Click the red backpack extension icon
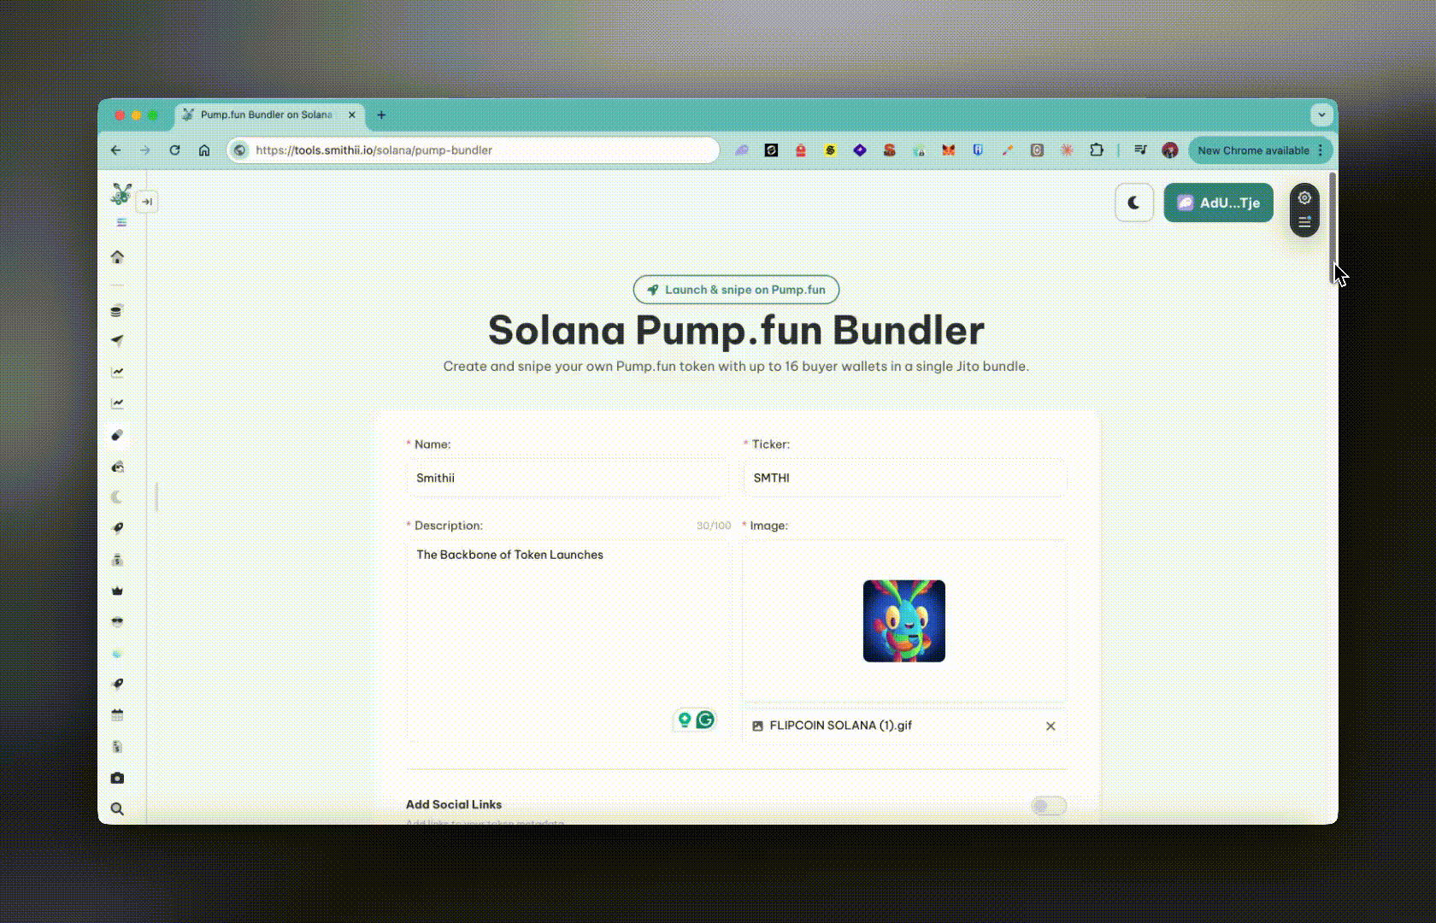1436x923 pixels. click(800, 150)
